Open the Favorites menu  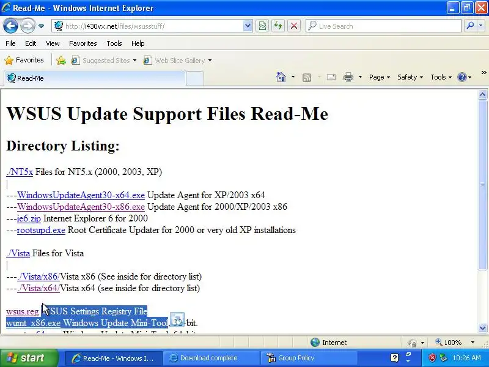pyautogui.click(x=83, y=43)
